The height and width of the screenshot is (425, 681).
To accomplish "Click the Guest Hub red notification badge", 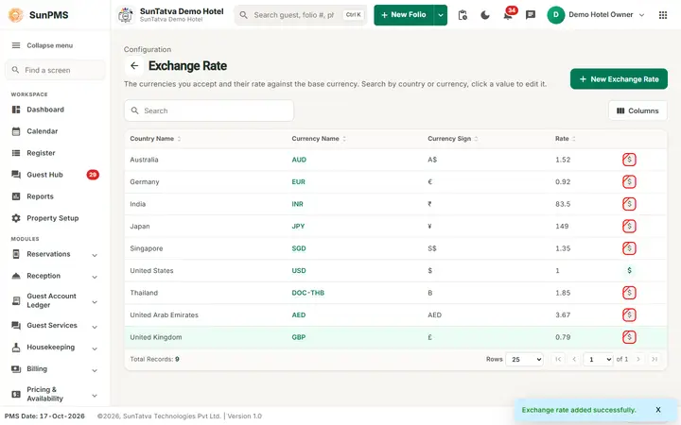I will [x=93, y=175].
